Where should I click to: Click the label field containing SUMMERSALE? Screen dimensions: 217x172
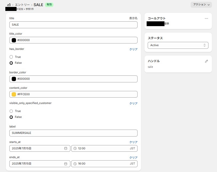73,133
